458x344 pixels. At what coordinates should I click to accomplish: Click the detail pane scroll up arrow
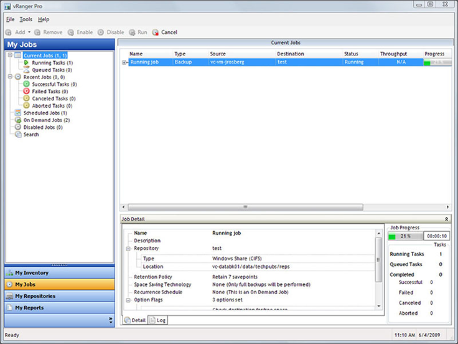coord(378,234)
